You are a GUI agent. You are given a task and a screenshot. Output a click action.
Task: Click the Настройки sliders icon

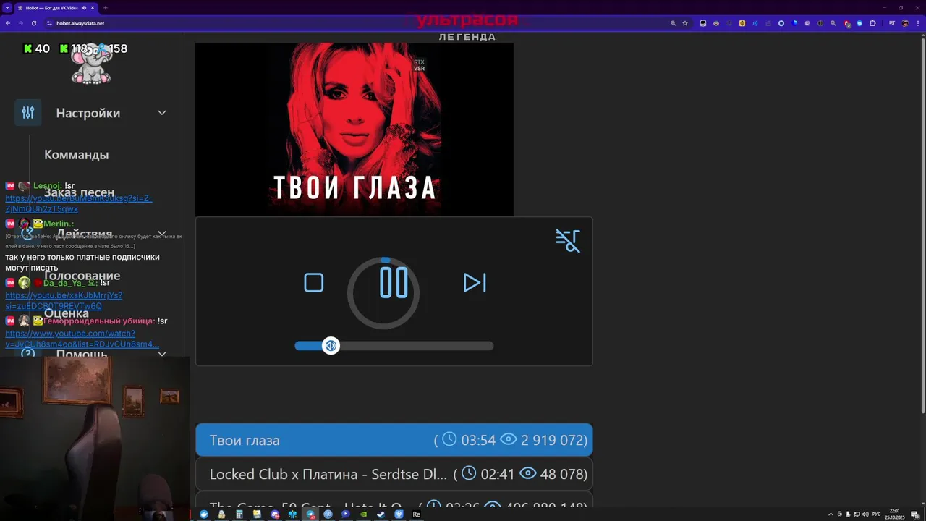pos(28,113)
